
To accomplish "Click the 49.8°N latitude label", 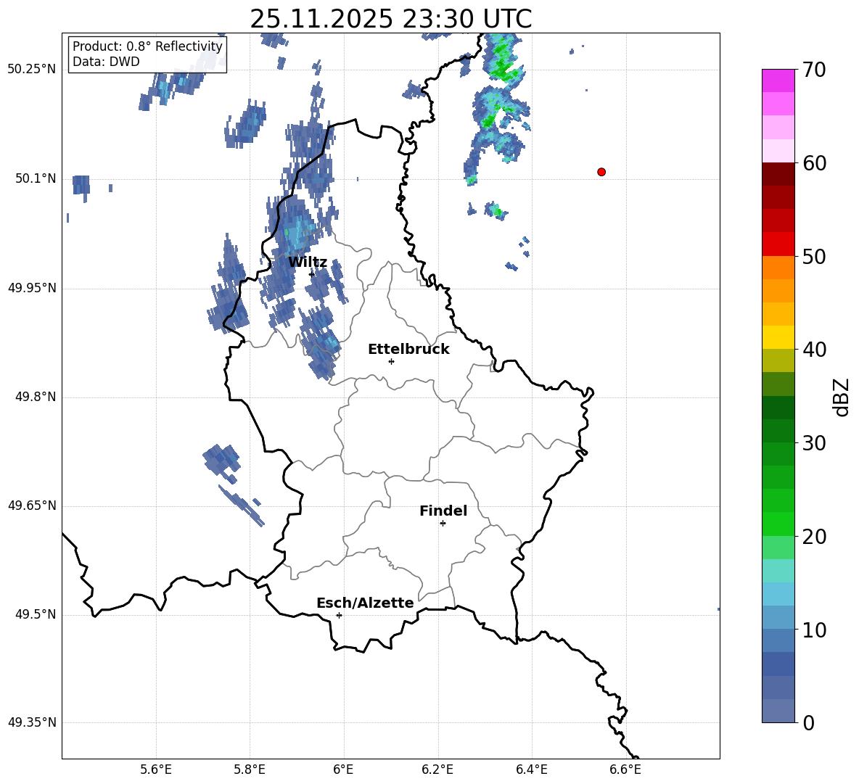I will click(x=36, y=397).
